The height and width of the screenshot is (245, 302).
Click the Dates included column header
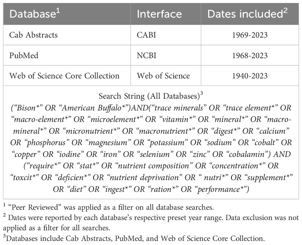[247, 14]
